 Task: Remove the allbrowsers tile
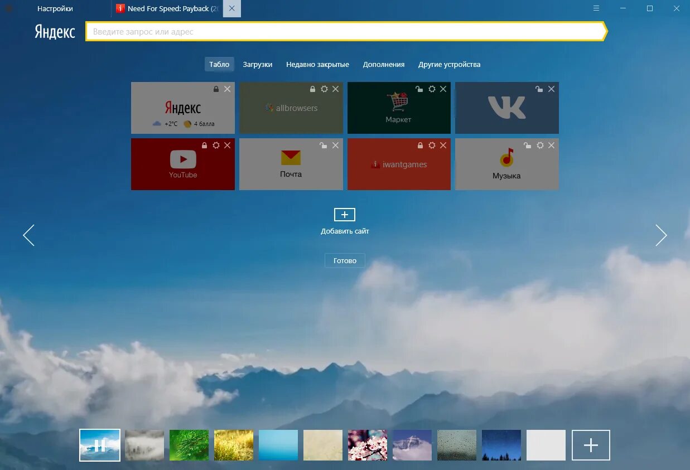coord(335,89)
